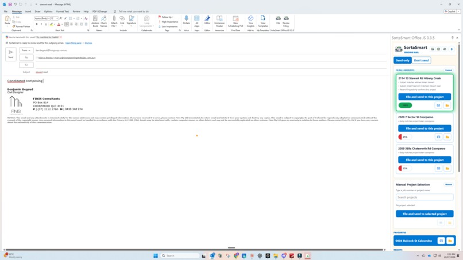
Task: Collapse the ribbon with chevron
Action: pyautogui.click(x=458, y=30)
